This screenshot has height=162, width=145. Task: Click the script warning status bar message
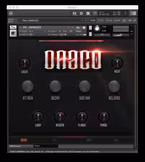(55, 152)
